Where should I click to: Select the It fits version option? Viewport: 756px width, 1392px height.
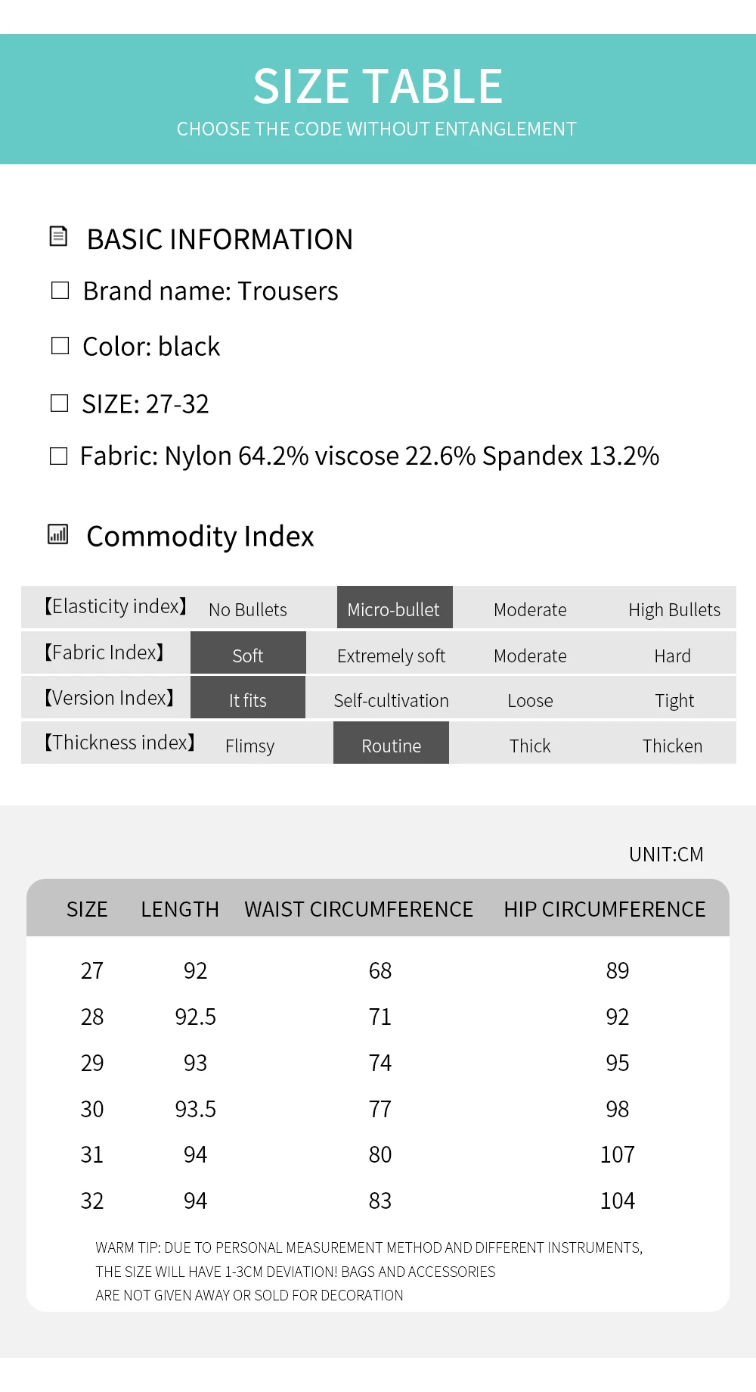click(248, 697)
